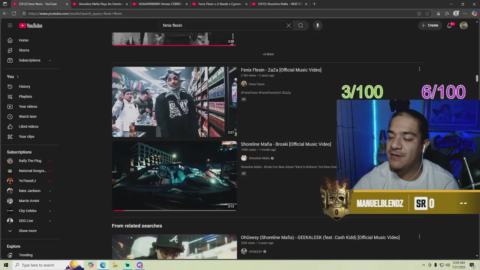Close the fenix flexin YouTube tab
This screenshot has height=270, width=480.
67,4
